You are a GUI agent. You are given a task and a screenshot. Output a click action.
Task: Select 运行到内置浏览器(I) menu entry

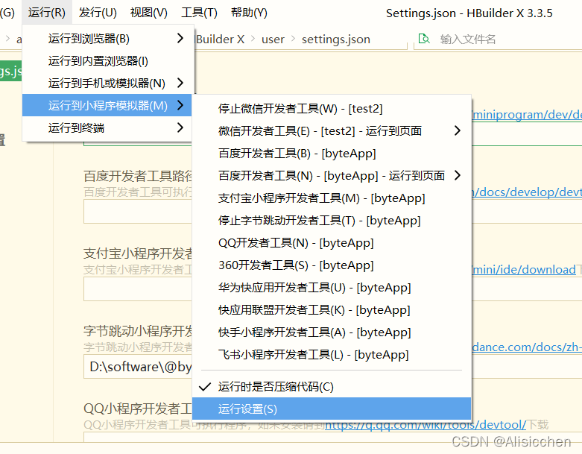[107, 60]
